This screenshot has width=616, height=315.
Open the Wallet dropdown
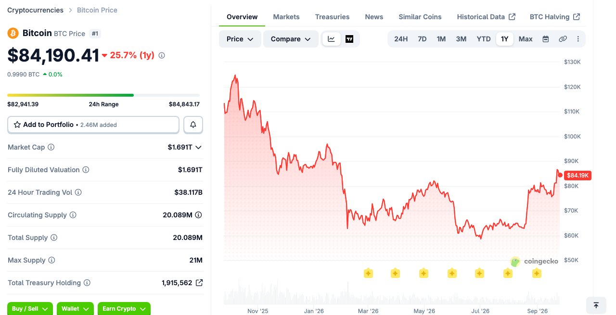pos(75,309)
